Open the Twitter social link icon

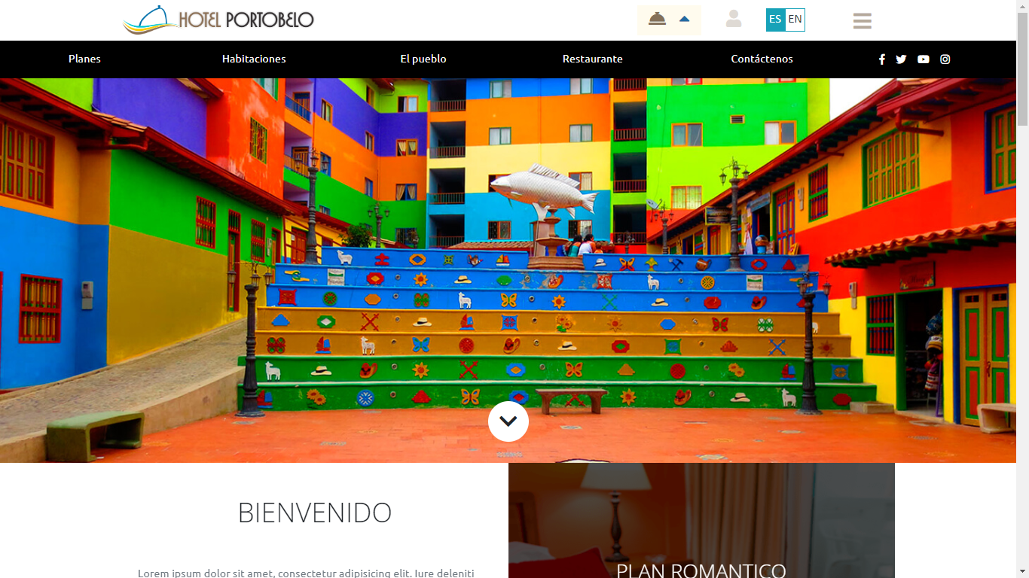click(901, 59)
